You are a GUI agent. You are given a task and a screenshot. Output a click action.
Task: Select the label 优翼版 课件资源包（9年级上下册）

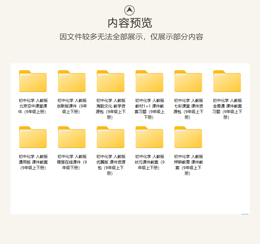pyautogui.click(x=111, y=165)
